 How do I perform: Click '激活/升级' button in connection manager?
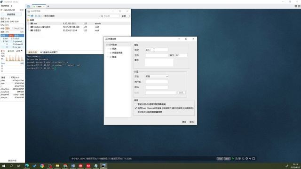pos(32,52)
